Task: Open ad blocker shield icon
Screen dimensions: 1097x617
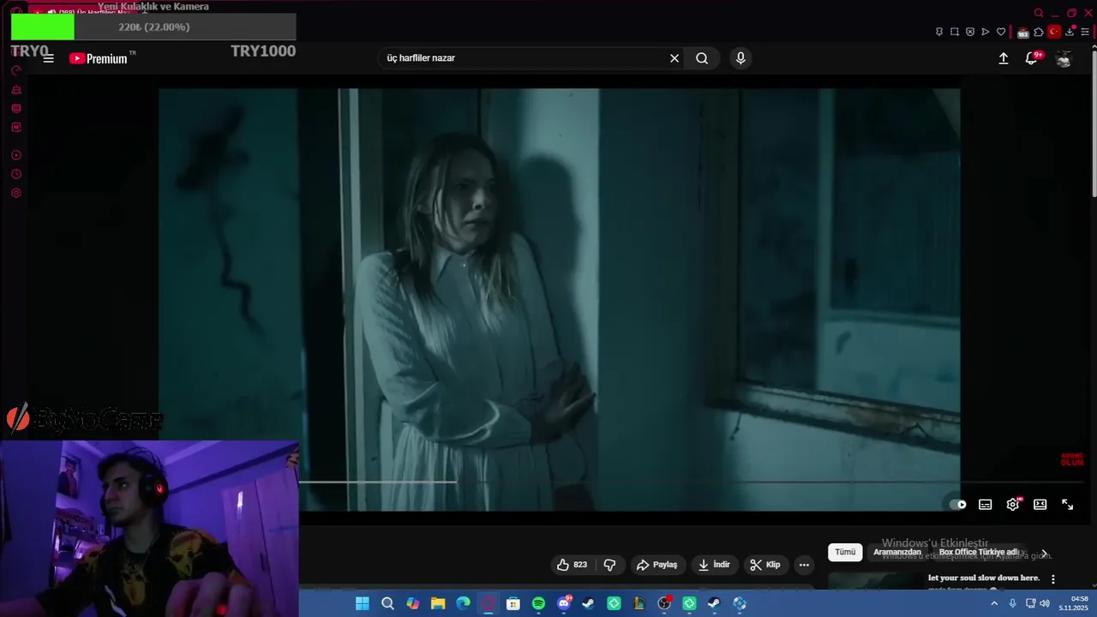Action: [x=970, y=32]
